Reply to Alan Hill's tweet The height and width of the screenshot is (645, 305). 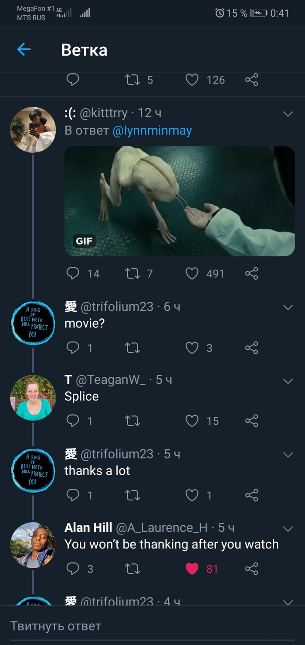(x=73, y=569)
